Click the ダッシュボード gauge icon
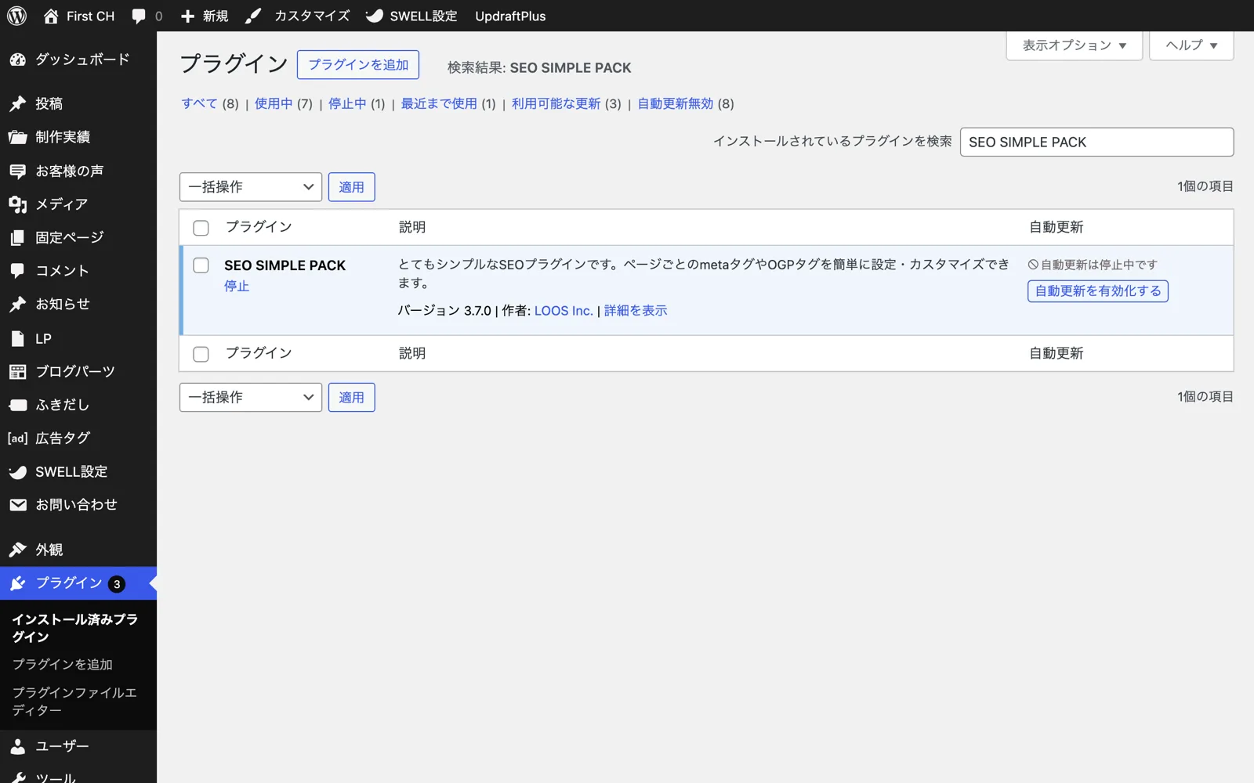The image size is (1254, 783). [x=17, y=60]
